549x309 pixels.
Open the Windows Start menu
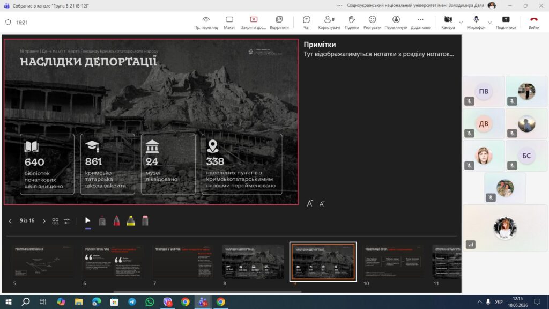[x=9, y=301]
